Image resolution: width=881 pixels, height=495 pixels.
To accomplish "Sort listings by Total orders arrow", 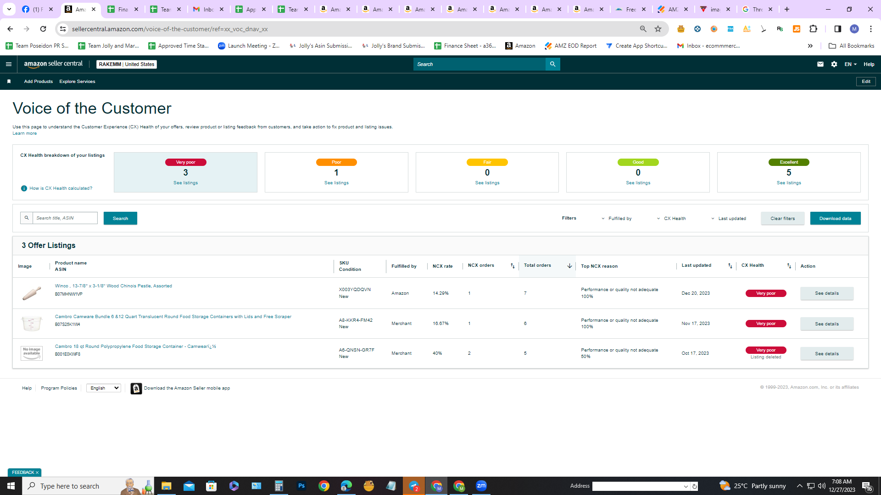I will [x=569, y=266].
